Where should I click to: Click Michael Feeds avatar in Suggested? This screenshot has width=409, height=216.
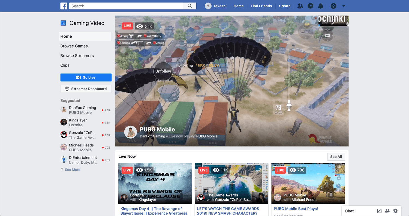pyautogui.click(x=64, y=147)
